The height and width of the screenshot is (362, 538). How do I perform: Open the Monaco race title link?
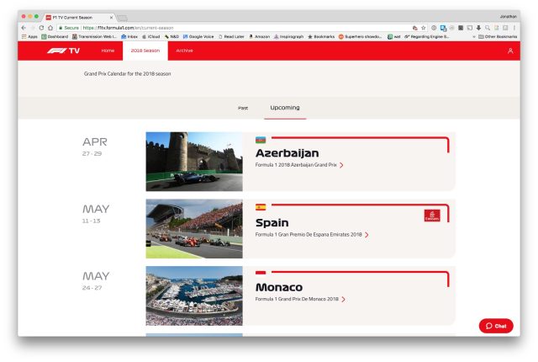286,287
